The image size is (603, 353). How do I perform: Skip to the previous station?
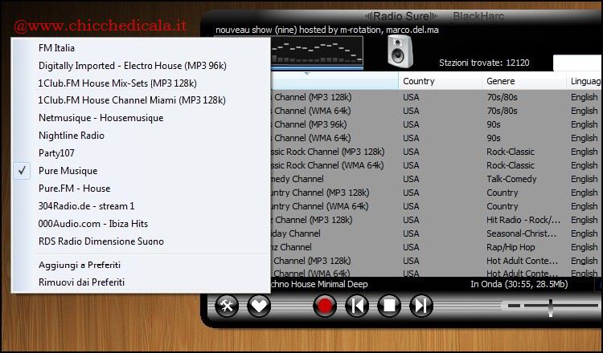point(356,306)
